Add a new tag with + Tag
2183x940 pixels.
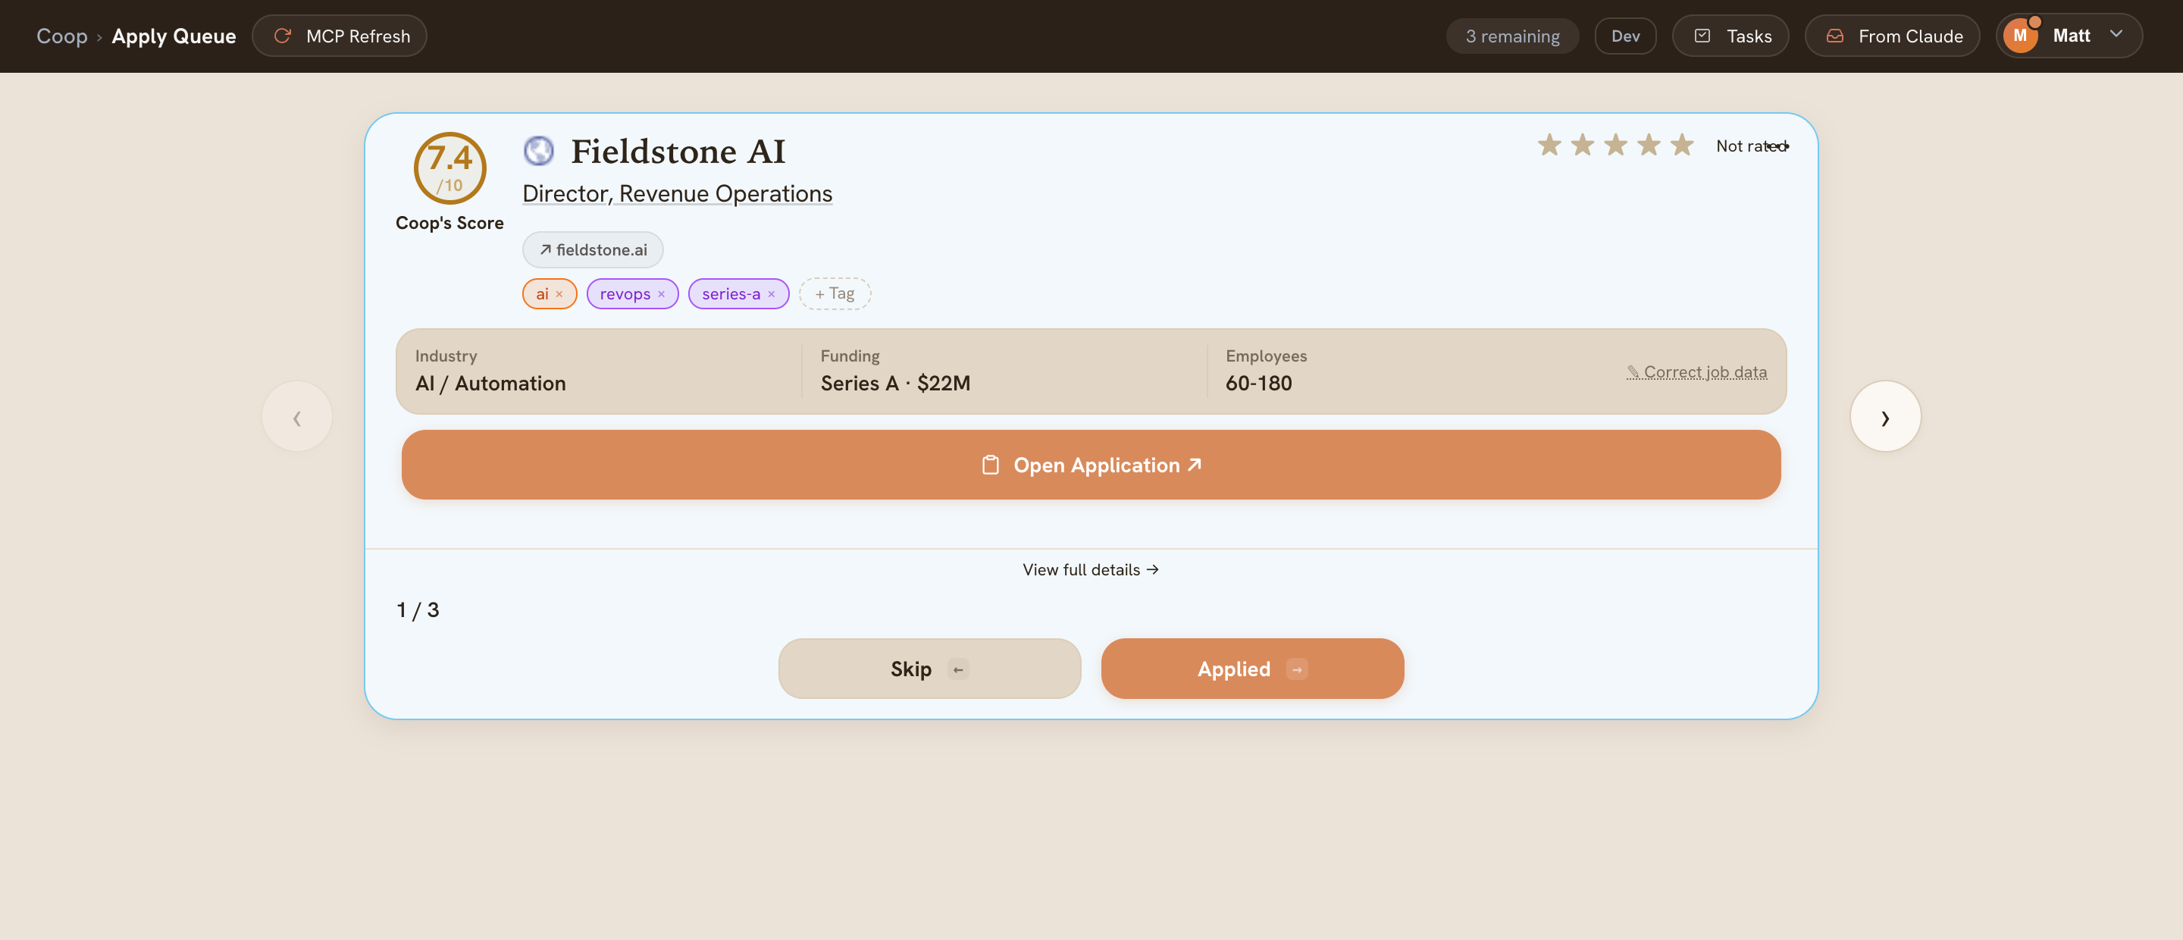tap(835, 293)
